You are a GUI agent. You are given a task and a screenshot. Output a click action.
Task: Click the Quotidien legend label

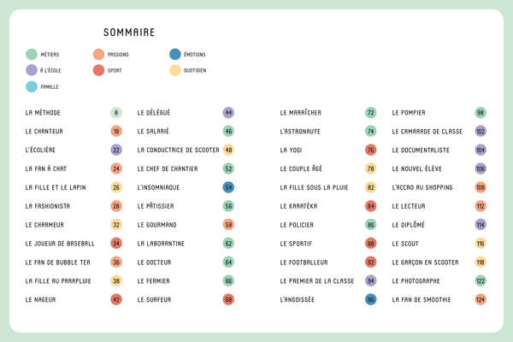[x=195, y=70]
